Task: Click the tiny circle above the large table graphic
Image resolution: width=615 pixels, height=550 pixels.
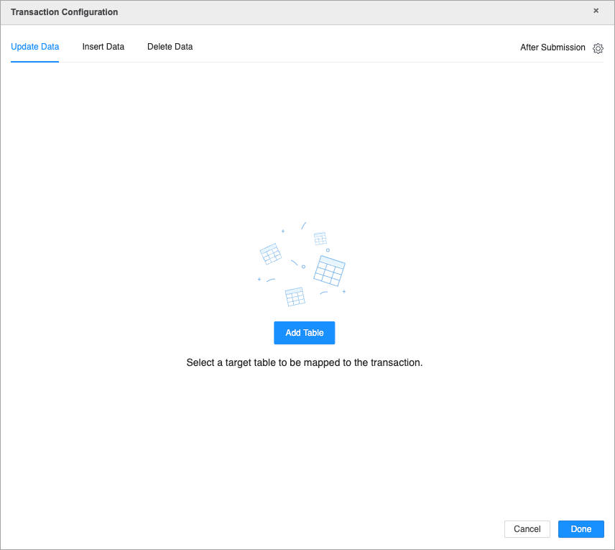Action: point(328,250)
